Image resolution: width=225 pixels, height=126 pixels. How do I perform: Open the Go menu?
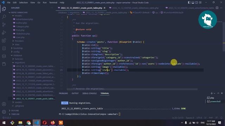coord(39,2)
